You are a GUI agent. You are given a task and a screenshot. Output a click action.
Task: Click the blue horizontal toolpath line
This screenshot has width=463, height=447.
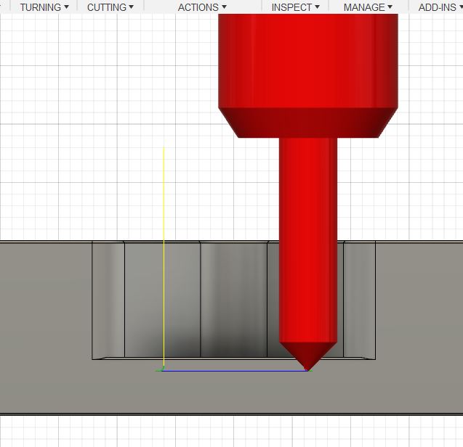click(233, 371)
